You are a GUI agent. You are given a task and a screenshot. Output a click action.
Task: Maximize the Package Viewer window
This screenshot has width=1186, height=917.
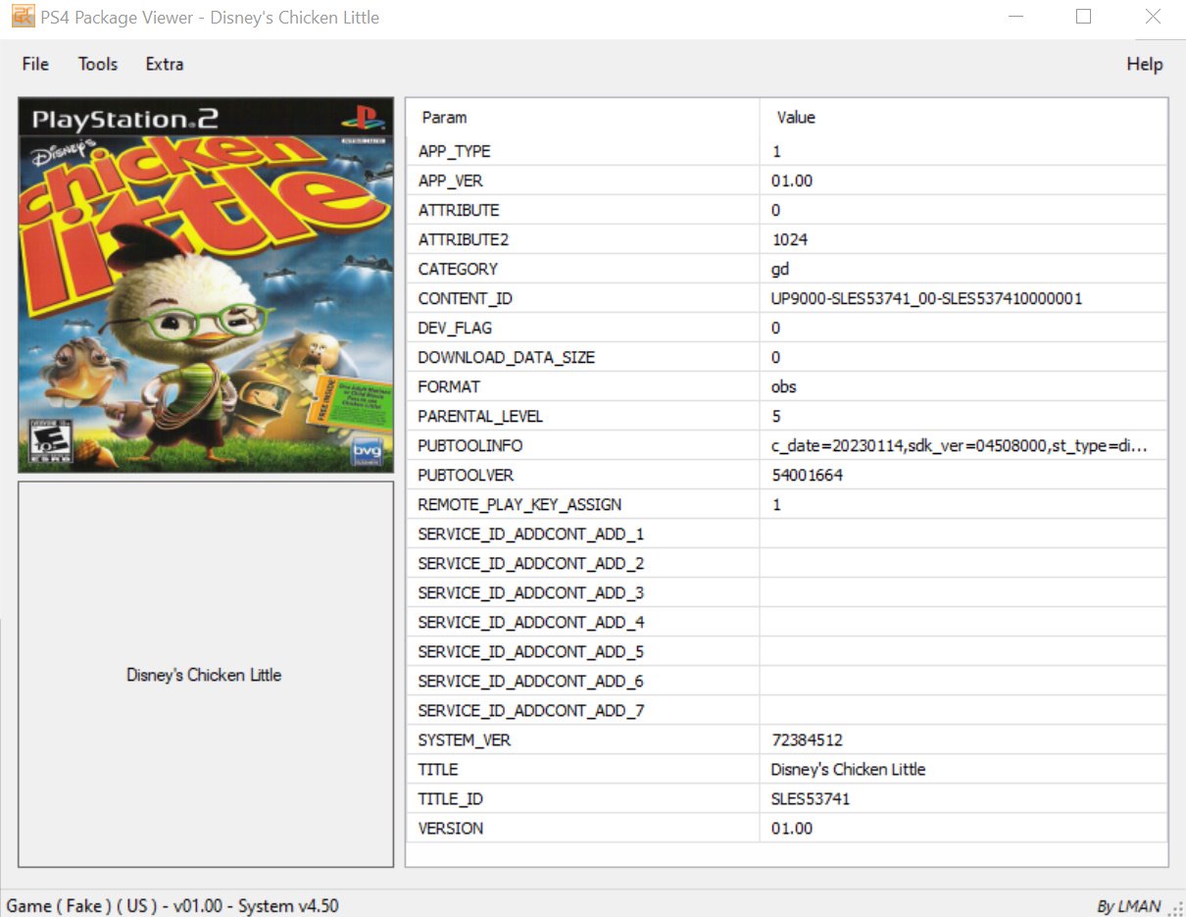pos(1083,17)
